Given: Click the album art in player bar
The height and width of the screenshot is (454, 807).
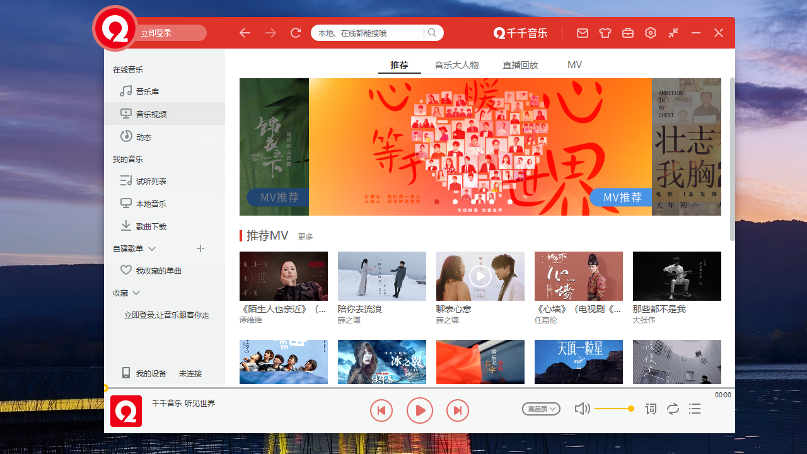Looking at the screenshot, I should (126, 411).
